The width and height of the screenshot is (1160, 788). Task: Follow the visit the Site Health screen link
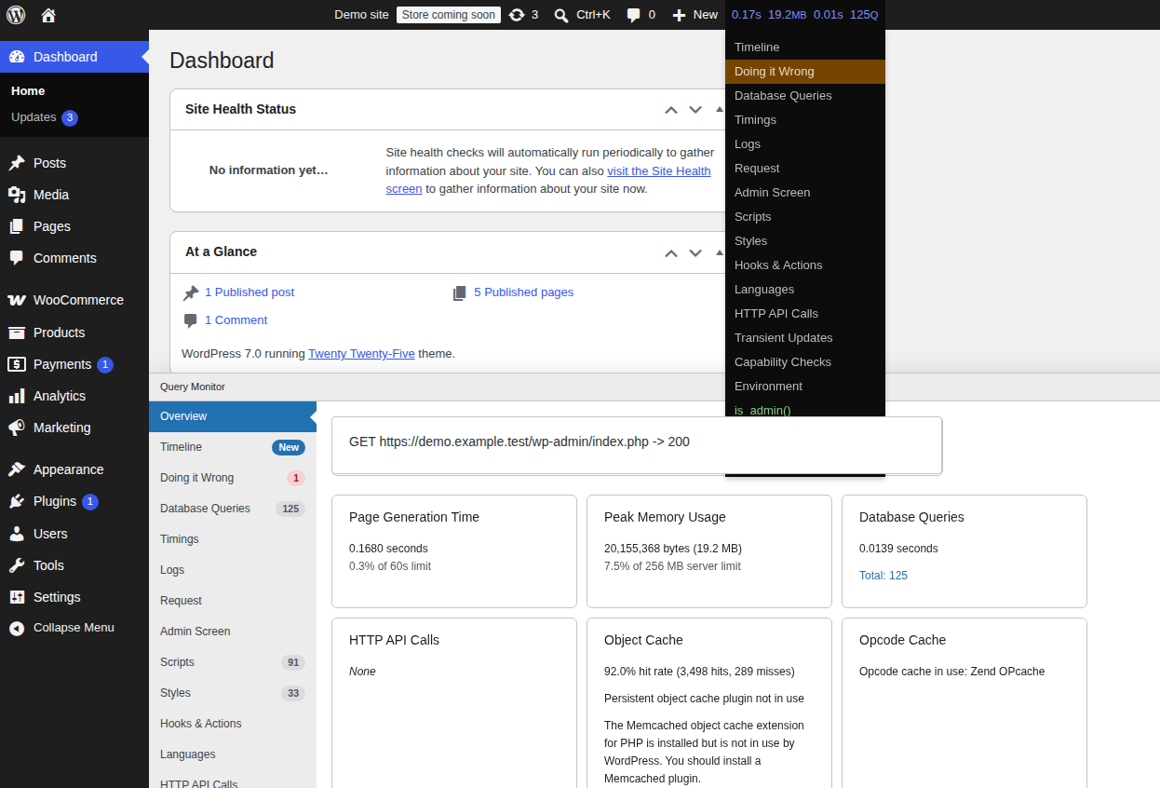click(x=659, y=171)
